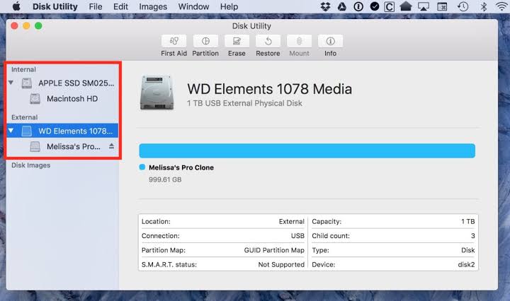The height and width of the screenshot is (301, 510).
Task: Close the Disk Utility window
Action: (x=14, y=25)
